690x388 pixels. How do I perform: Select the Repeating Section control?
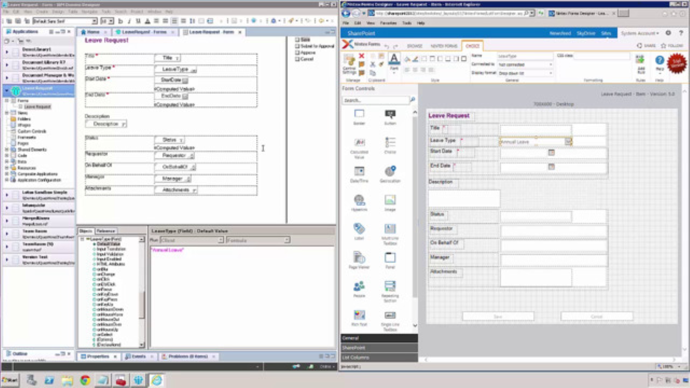point(390,286)
